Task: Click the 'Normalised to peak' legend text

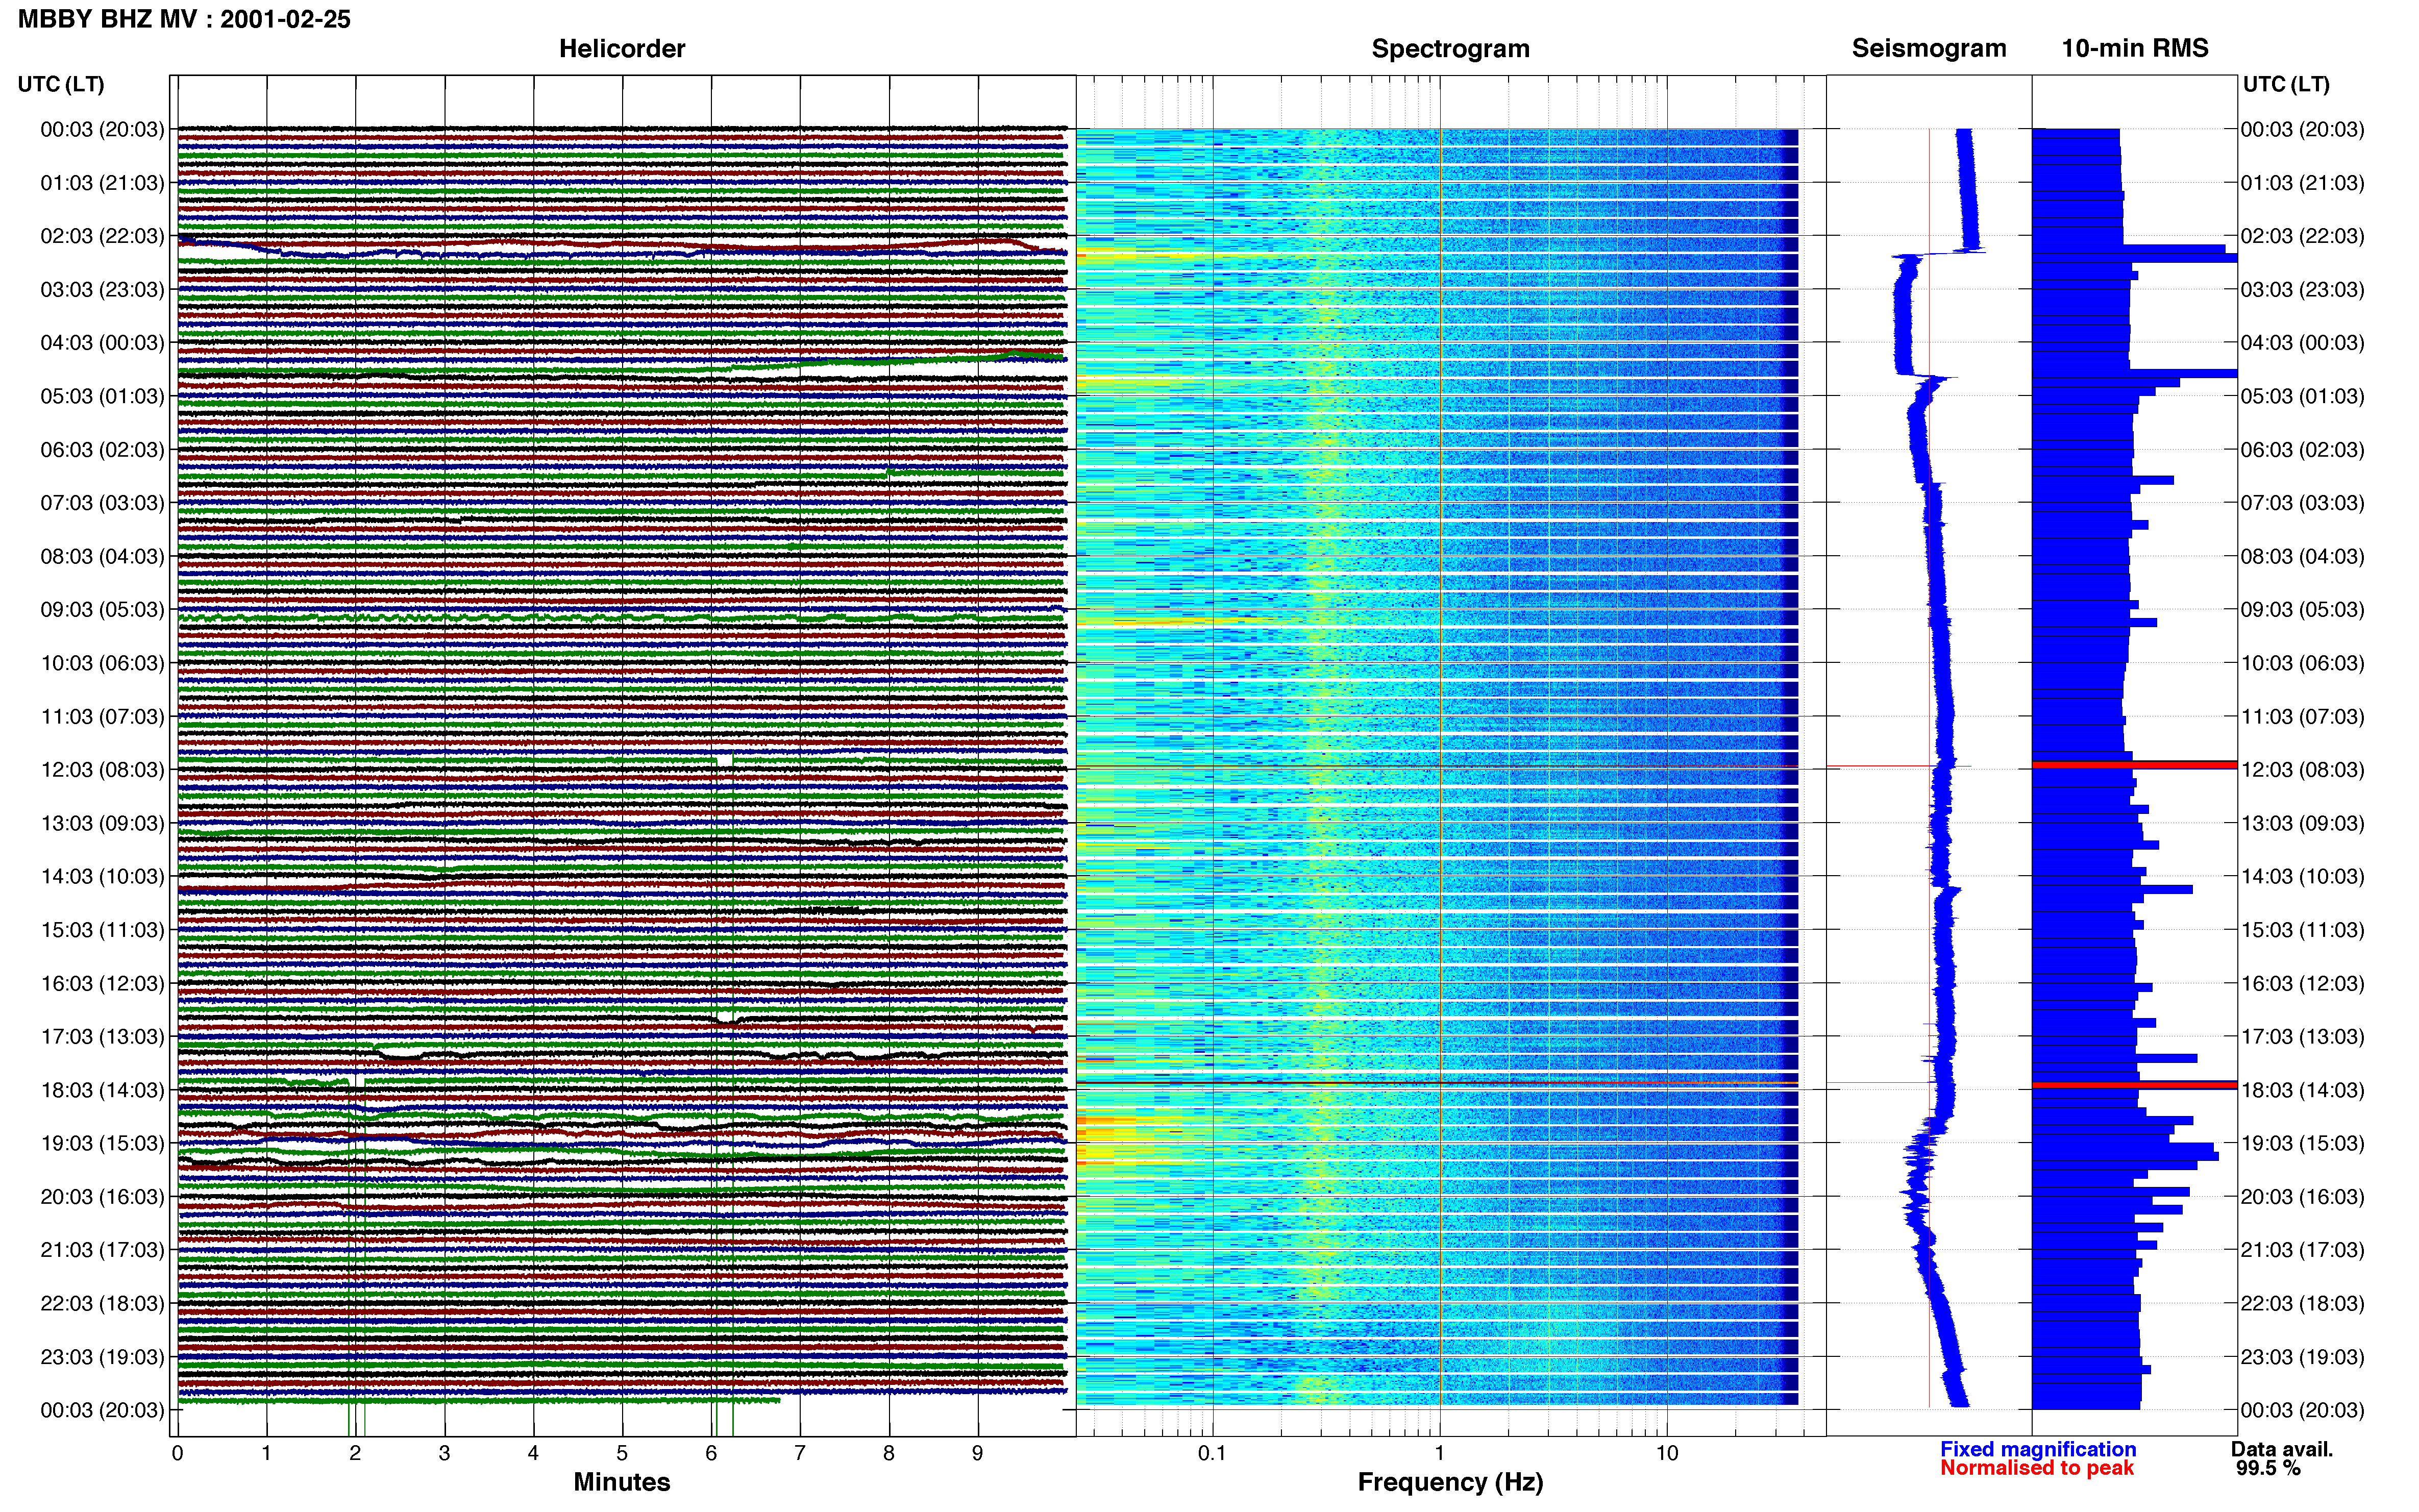Action: (2037, 1468)
